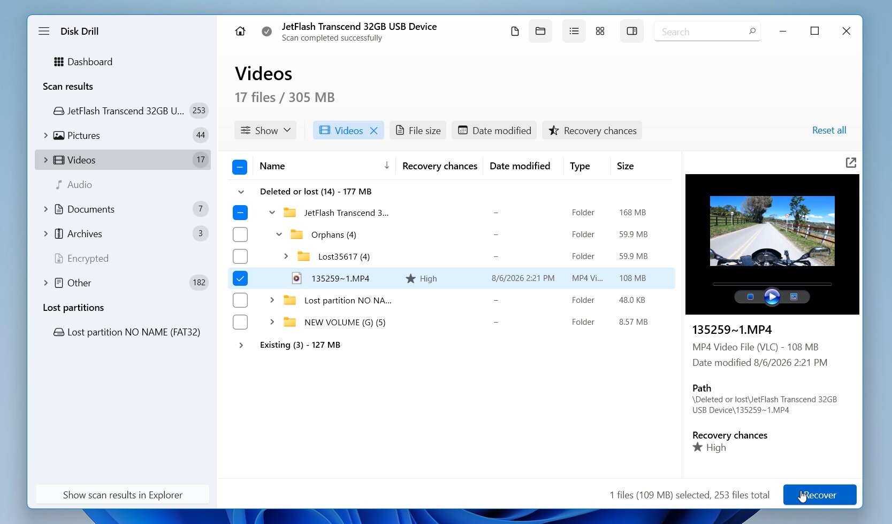This screenshot has height=524, width=892.
Task: Expand Existing (3) group
Action: [x=241, y=345]
